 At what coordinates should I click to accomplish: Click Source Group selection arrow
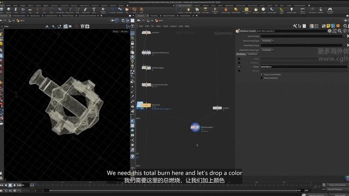coord(348,36)
